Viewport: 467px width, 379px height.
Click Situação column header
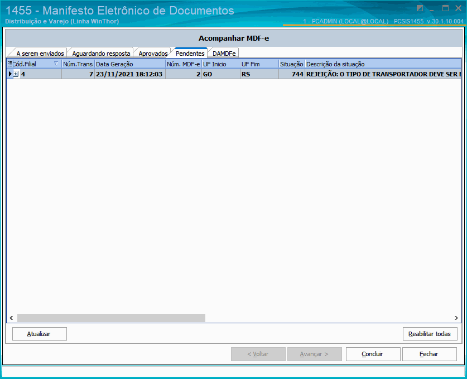pos(292,64)
